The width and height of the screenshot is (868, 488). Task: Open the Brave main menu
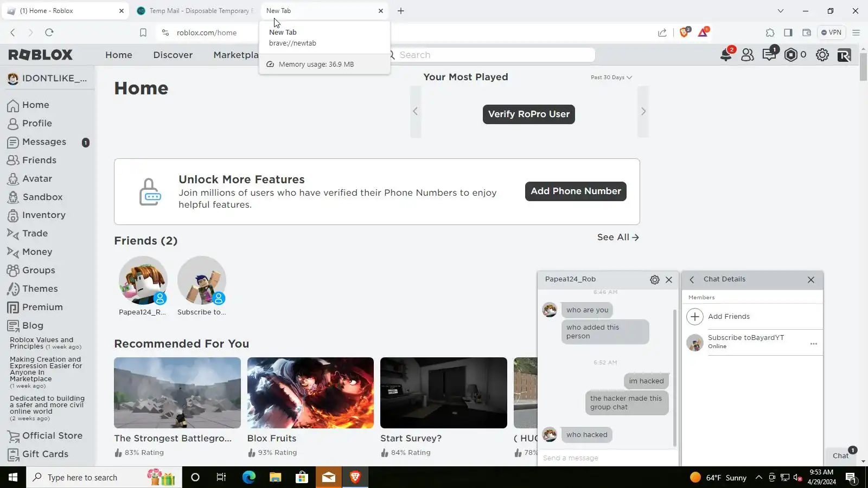point(856,33)
